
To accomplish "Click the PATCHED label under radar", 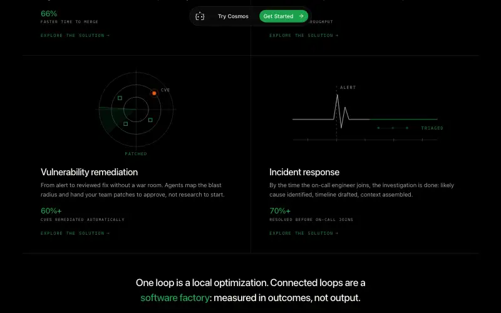I will coord(136,153).
